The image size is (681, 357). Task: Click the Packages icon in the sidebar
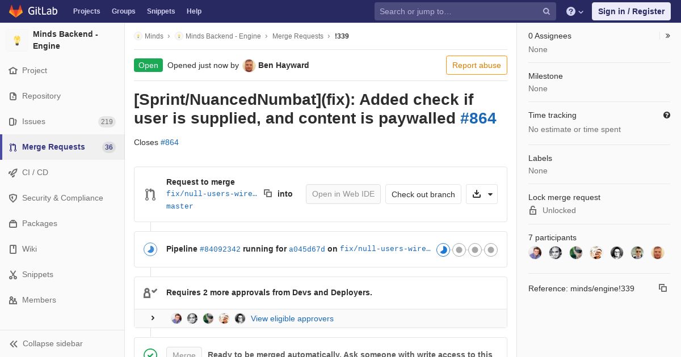pyautogui.click(x=13, y=224)
